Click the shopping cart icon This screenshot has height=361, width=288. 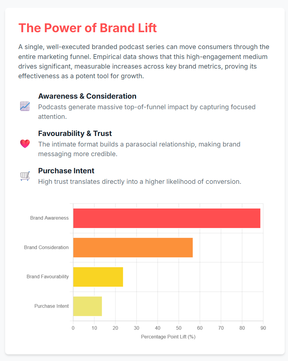coord(25,176)
